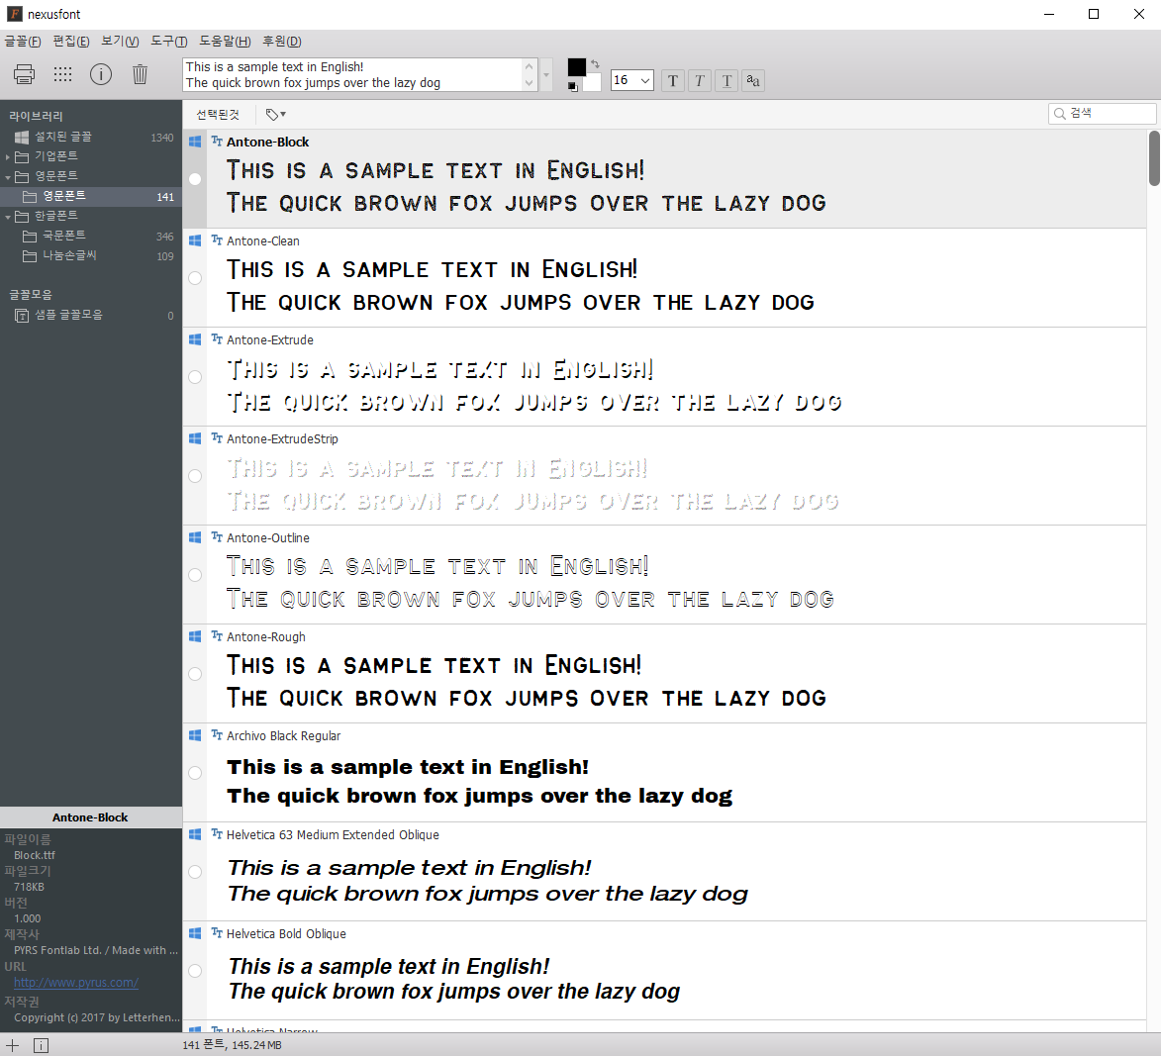
Task: Click the font list vertical scrollbar thumb
Action: [1154, 157]
